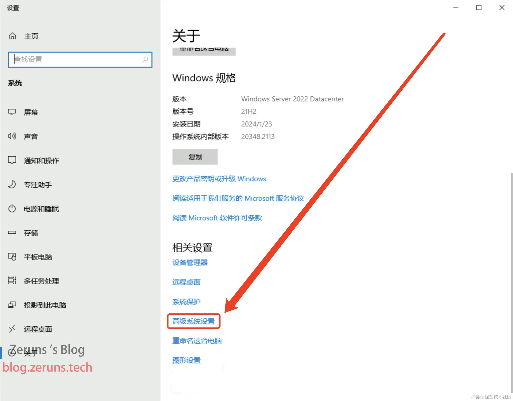The height and width of the screenshot is (401, 513).
Task: Click the Power & sleep (电源和睡眠) icon
Action: tap(12, 209)
